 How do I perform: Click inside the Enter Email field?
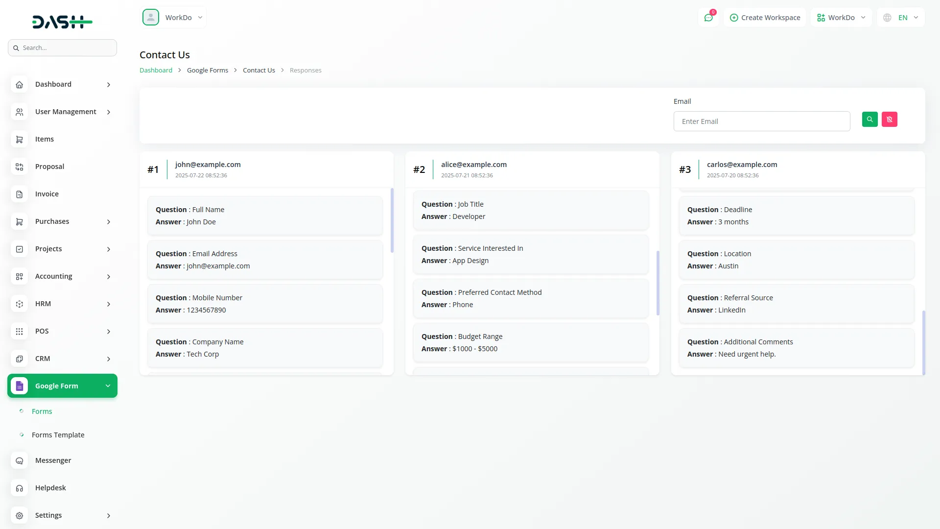pyautogui.click(x=762, y=121)
